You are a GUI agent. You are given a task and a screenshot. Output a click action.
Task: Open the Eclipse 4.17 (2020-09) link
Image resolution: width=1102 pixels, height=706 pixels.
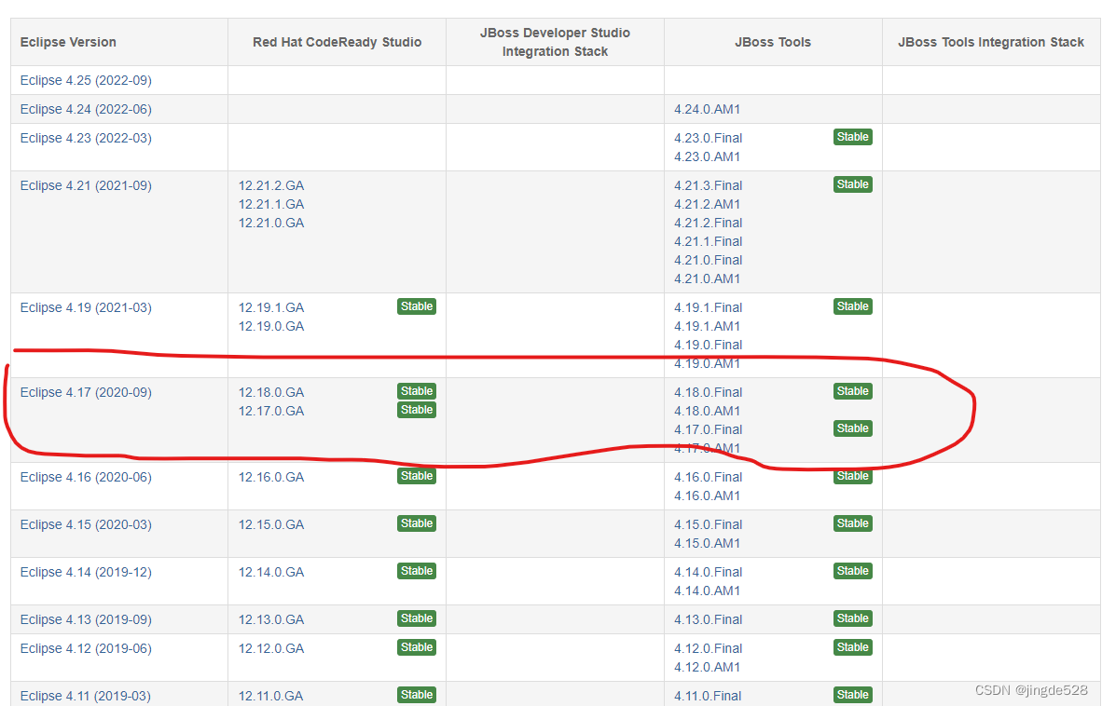coord(86,392)
